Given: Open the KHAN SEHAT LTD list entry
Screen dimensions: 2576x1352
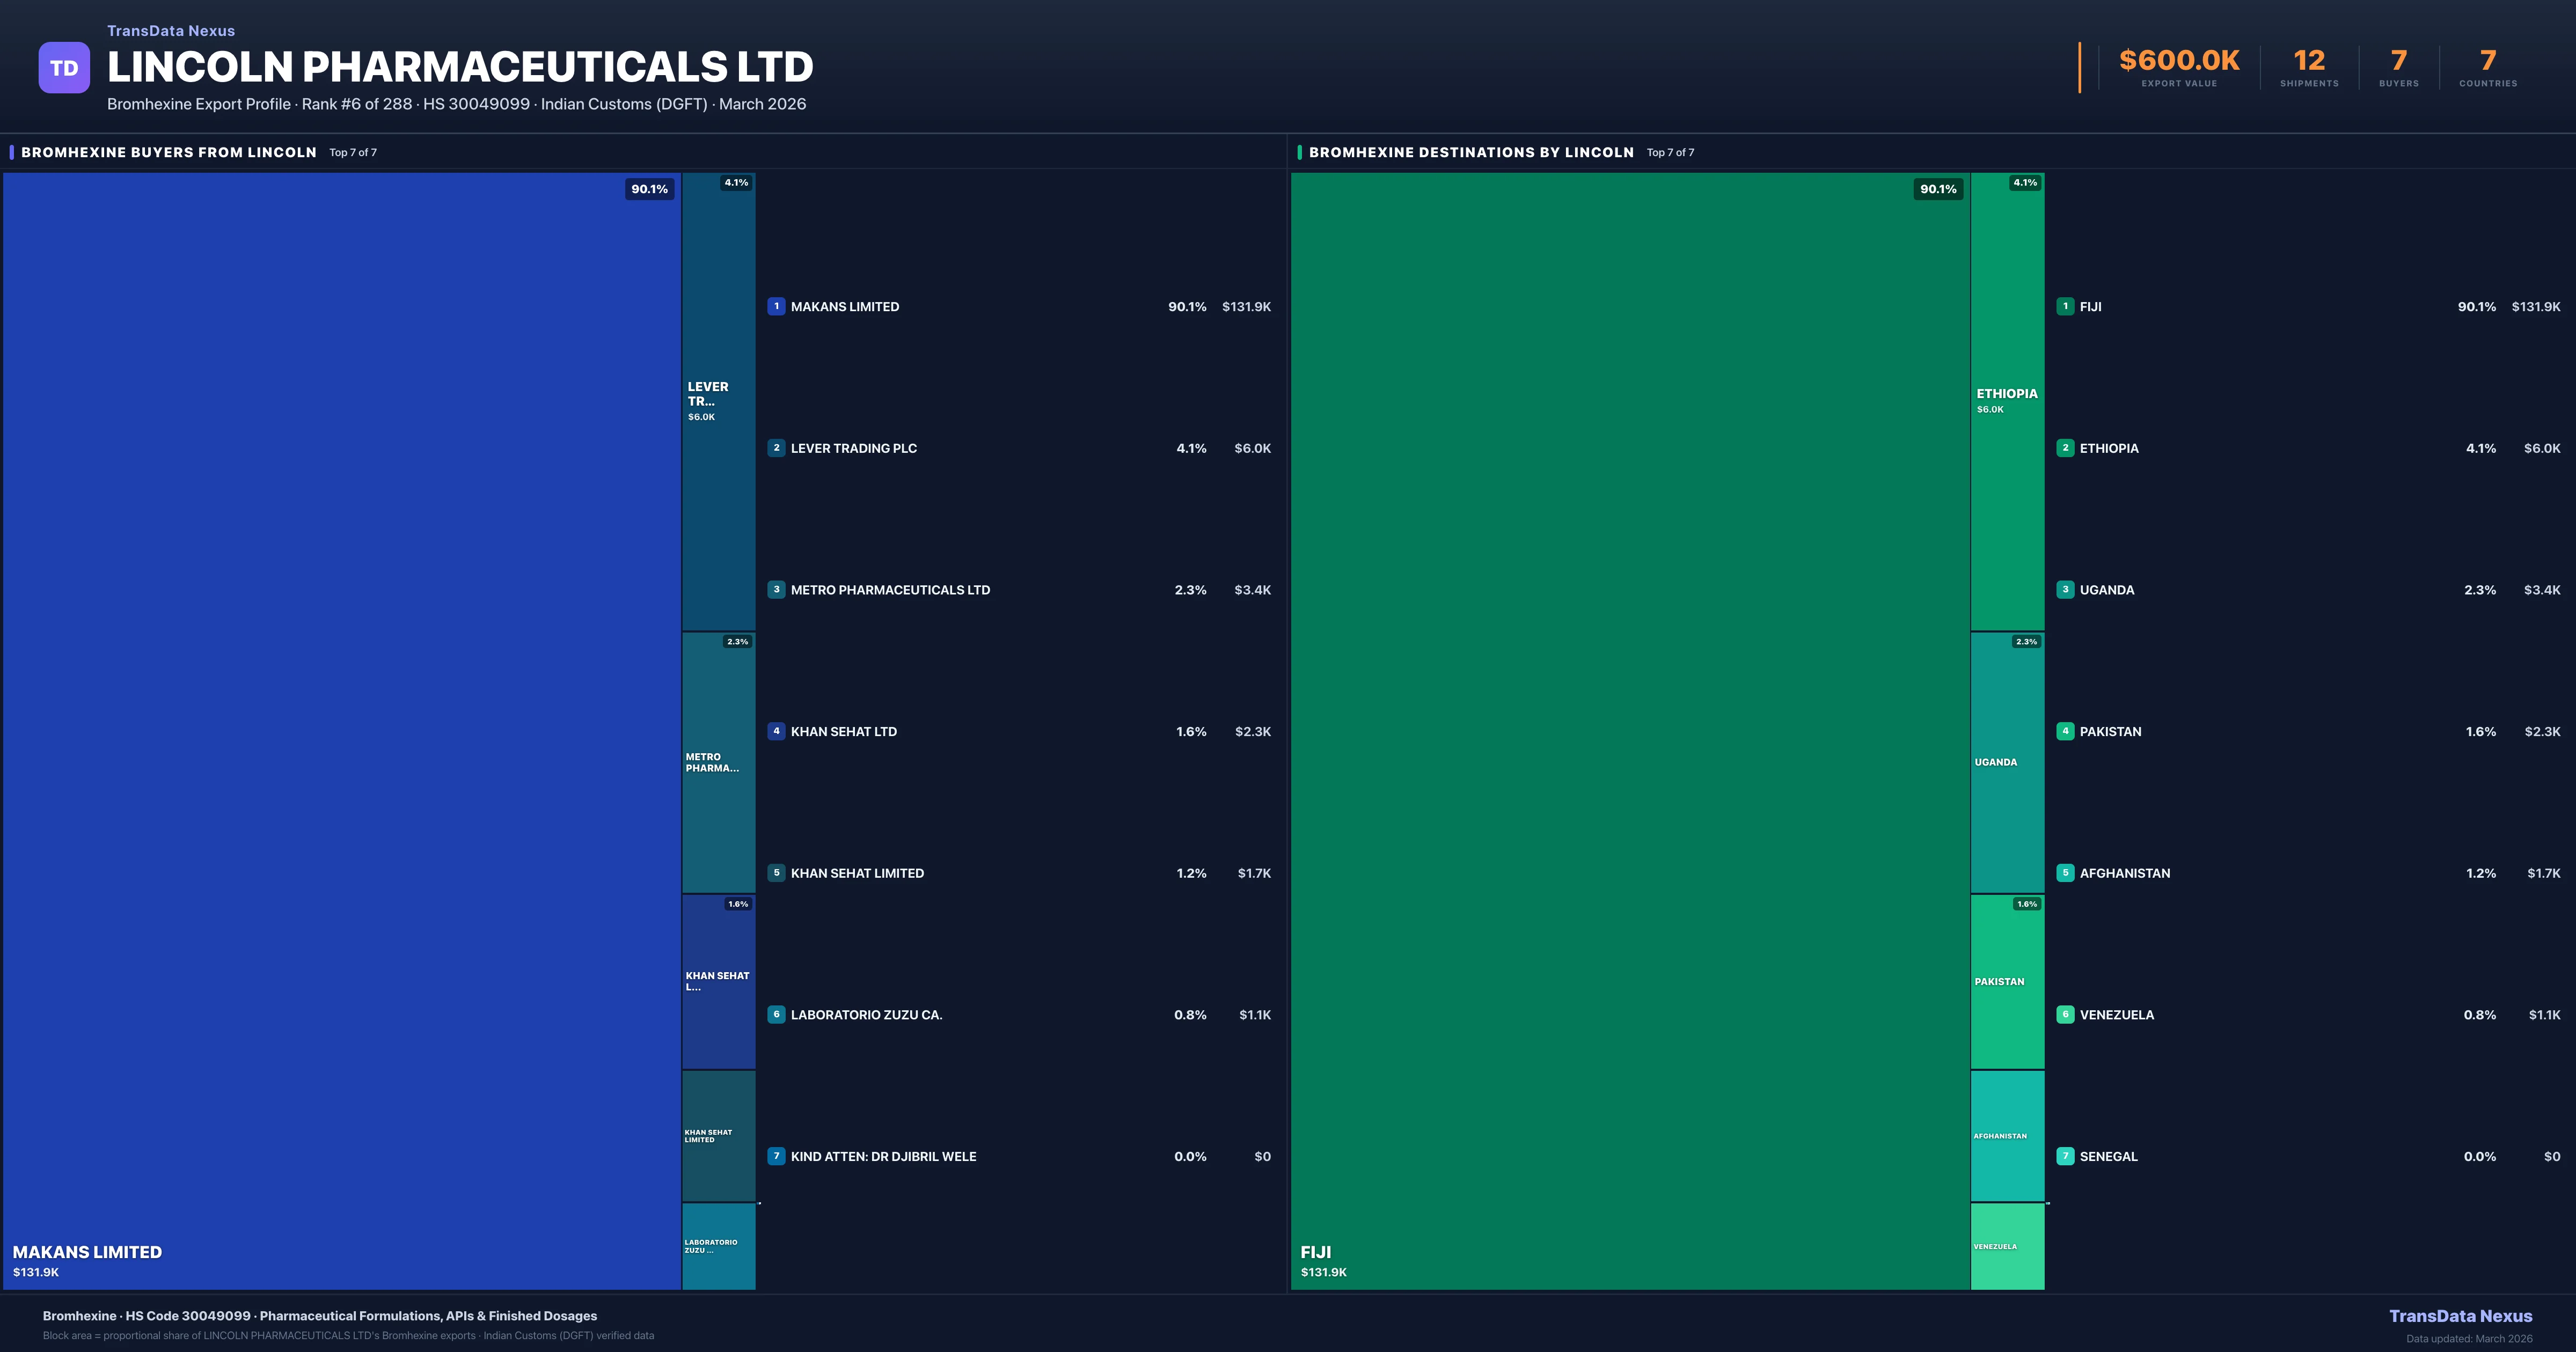Looking at the screenshot, I should (843, 731).
